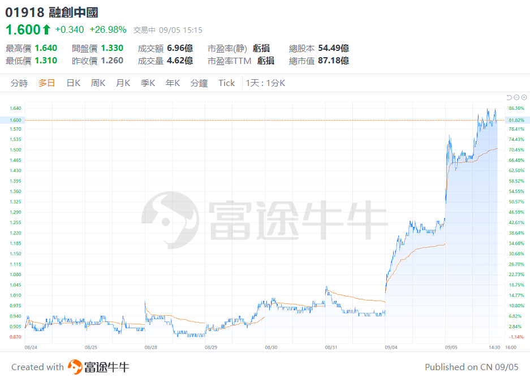Click the highlighted 81.82% percentage-axis label
Viewport: 530px width, 382px height.
pos(516,120)
